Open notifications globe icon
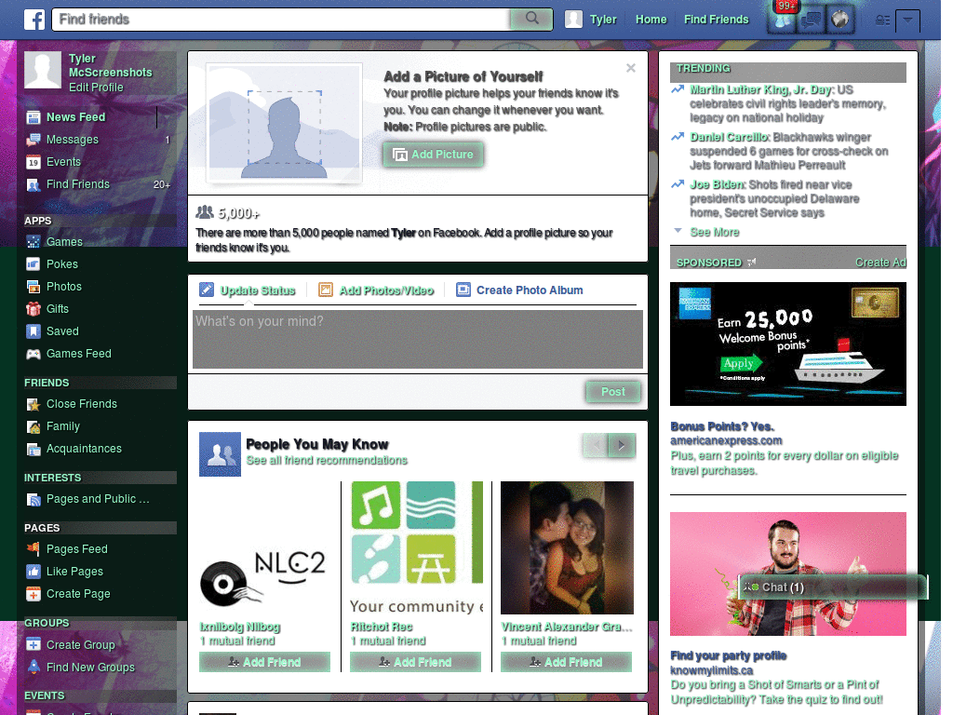The width and height of the screenshot is (953, 715). click(840, 20)
